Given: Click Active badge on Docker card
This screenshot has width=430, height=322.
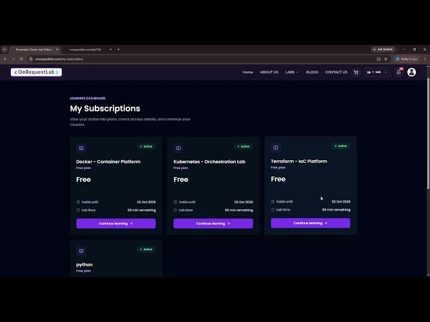Looking at the screenshot, I should (x=146, y=146).
